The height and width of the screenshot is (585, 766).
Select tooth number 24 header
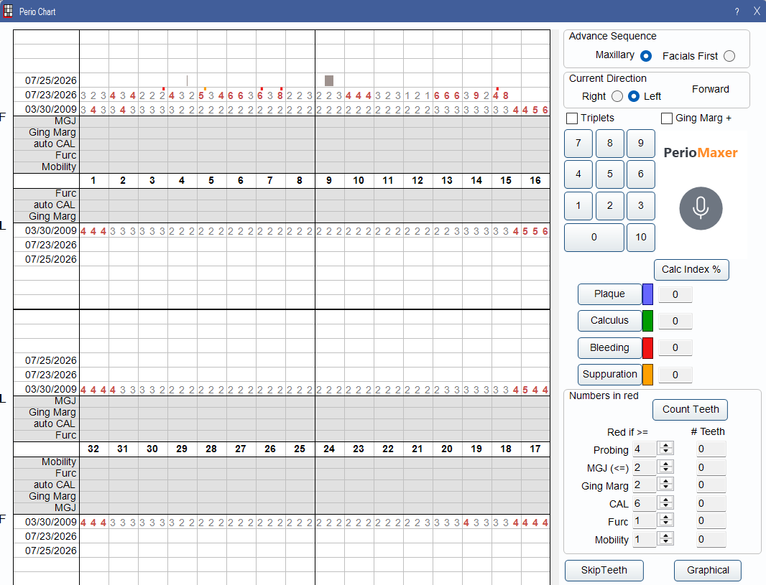(329, 449)
